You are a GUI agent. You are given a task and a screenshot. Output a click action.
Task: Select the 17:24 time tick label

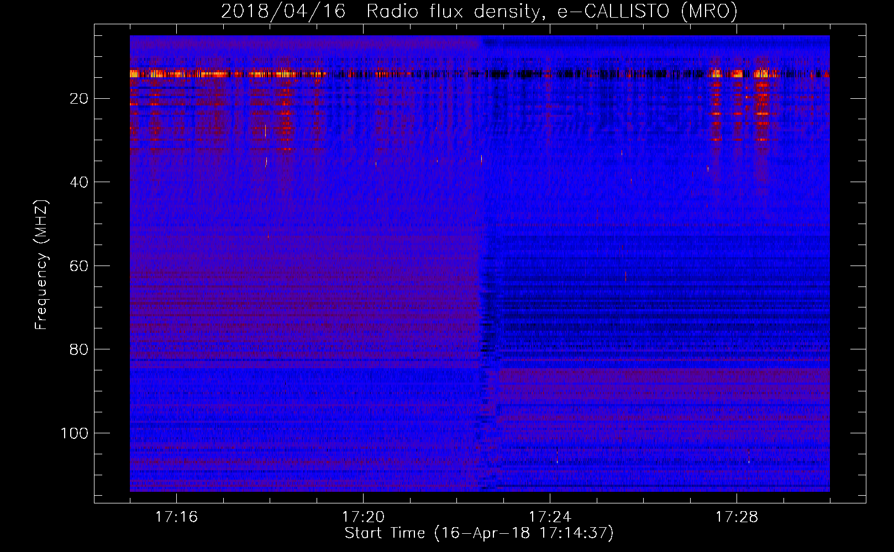pyautogui.click(x=550, y=517)
